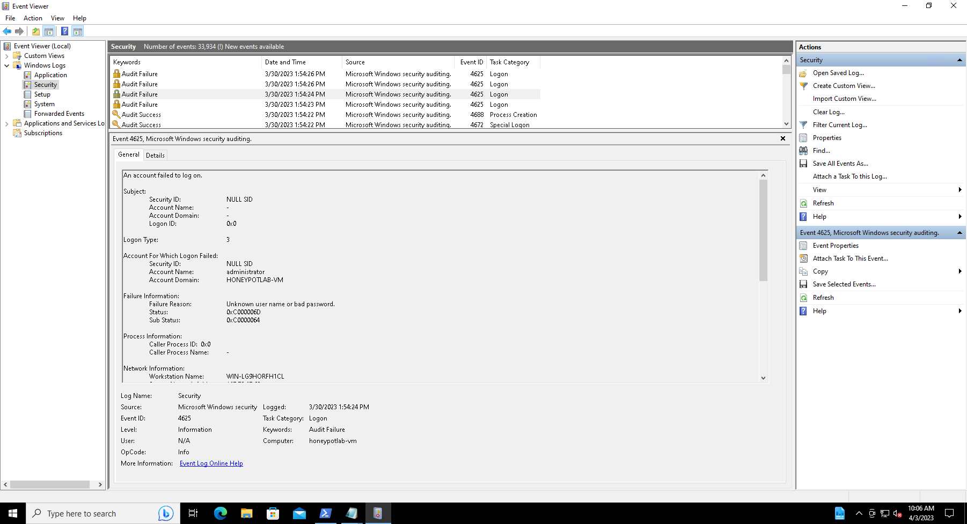This screenshot has height=524, width=967.
Task: Switch to the Details tab
Action: click(155, 156)
